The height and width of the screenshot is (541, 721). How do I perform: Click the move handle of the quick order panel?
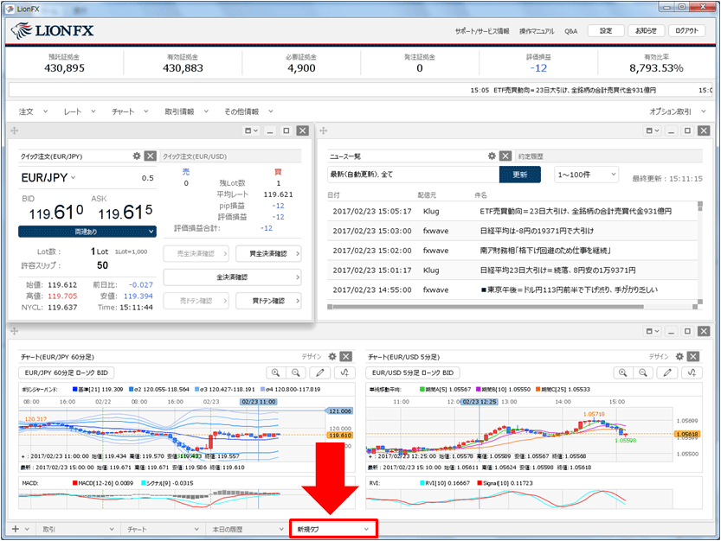pyautogui.click(x=14, y=130)
